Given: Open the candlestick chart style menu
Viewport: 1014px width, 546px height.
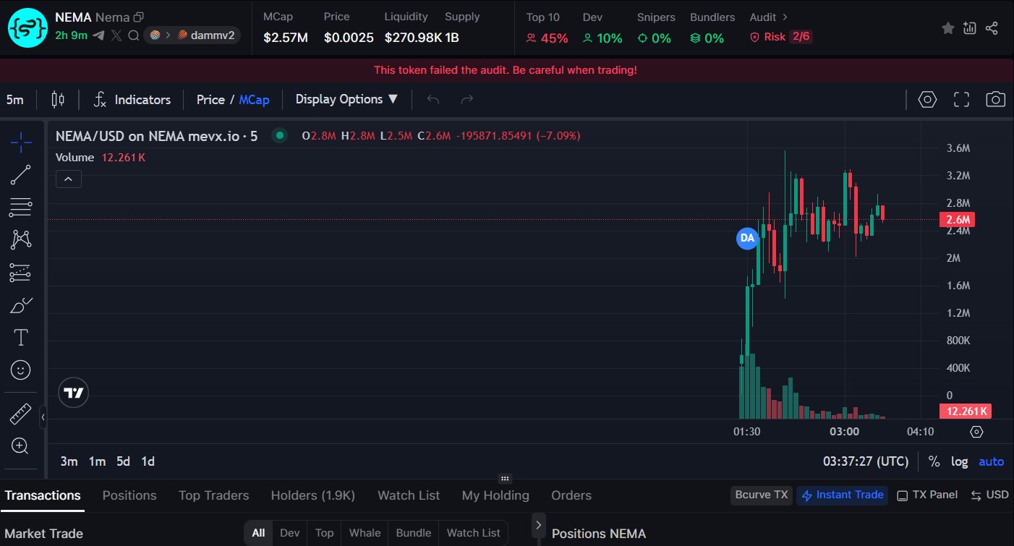Looking at the screenshot, I should click(58, 100).
